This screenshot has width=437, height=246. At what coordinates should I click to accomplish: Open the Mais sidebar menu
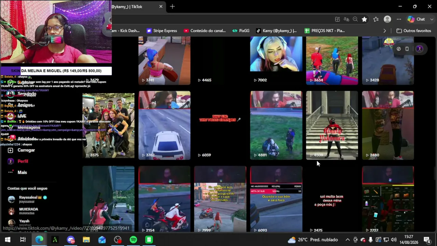tap(22, 173)
